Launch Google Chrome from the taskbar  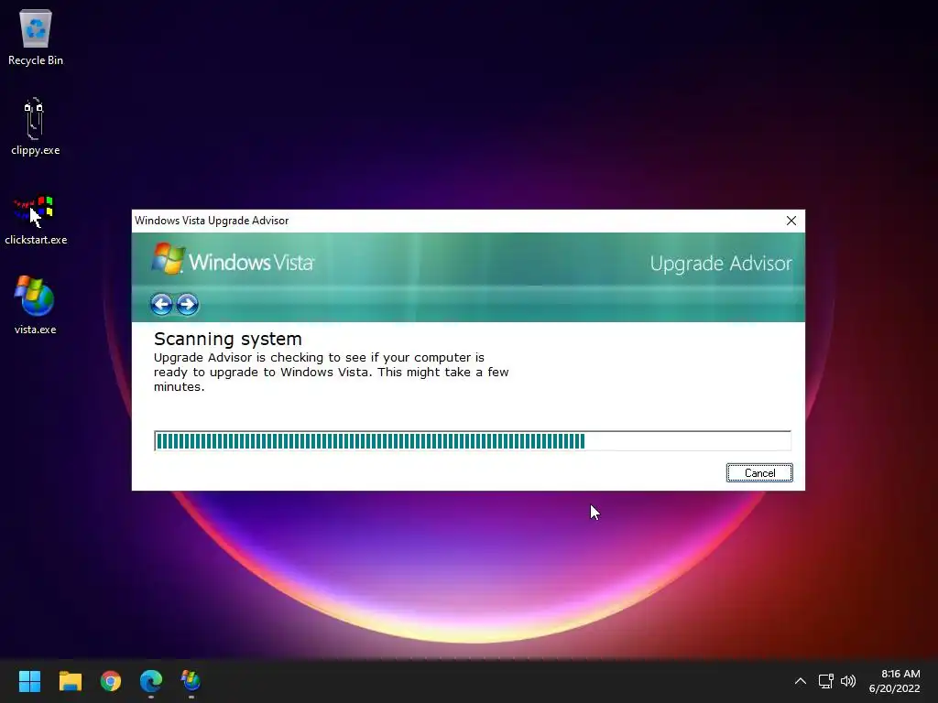(x=111, y=681)
